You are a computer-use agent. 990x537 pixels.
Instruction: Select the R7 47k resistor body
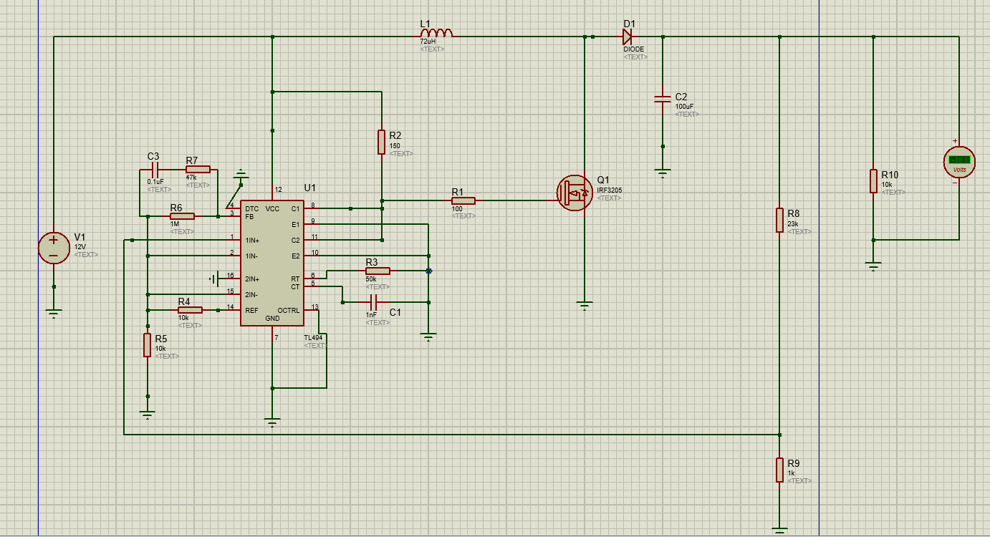pos(198,169)
